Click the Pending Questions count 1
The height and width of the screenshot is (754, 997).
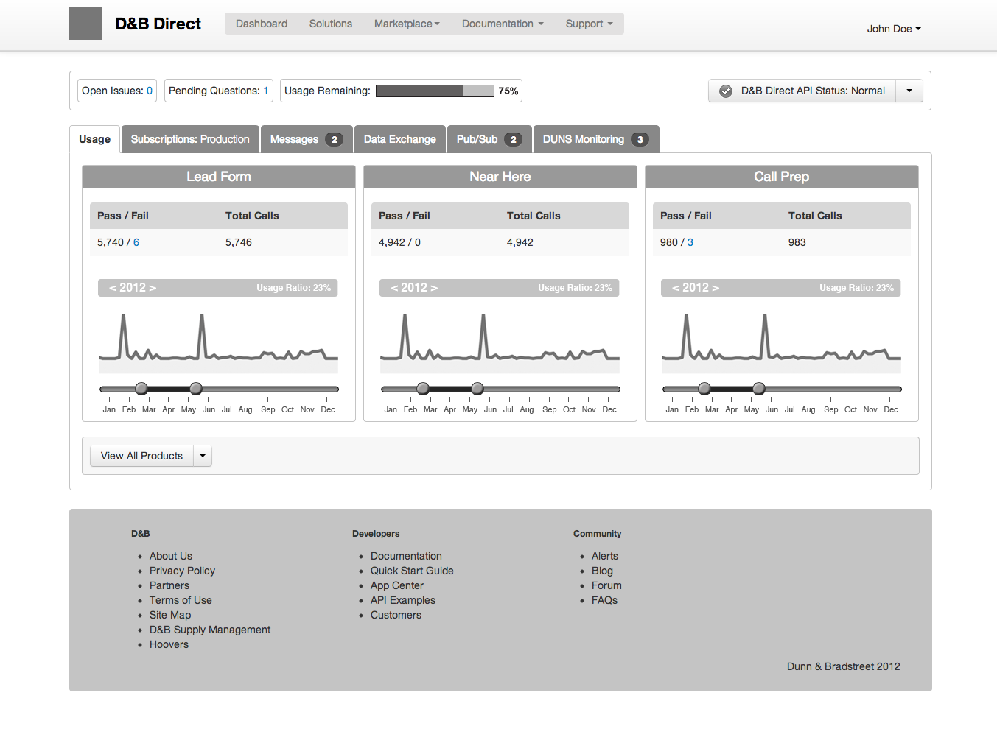point(266,91)
